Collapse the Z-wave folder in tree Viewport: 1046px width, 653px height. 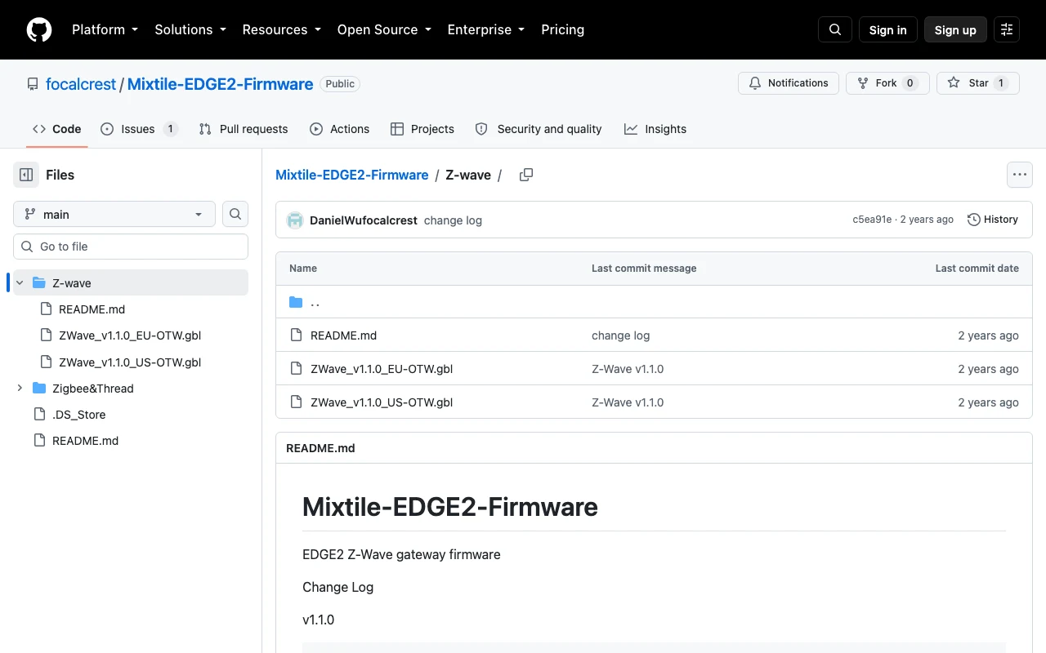point(20,283)
